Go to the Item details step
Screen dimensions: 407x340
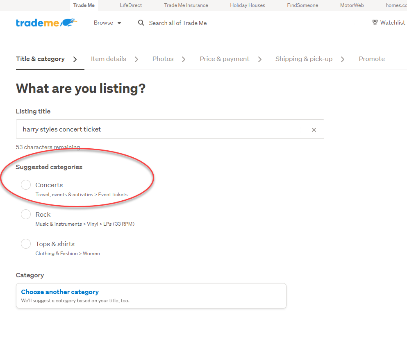[108, 59]
